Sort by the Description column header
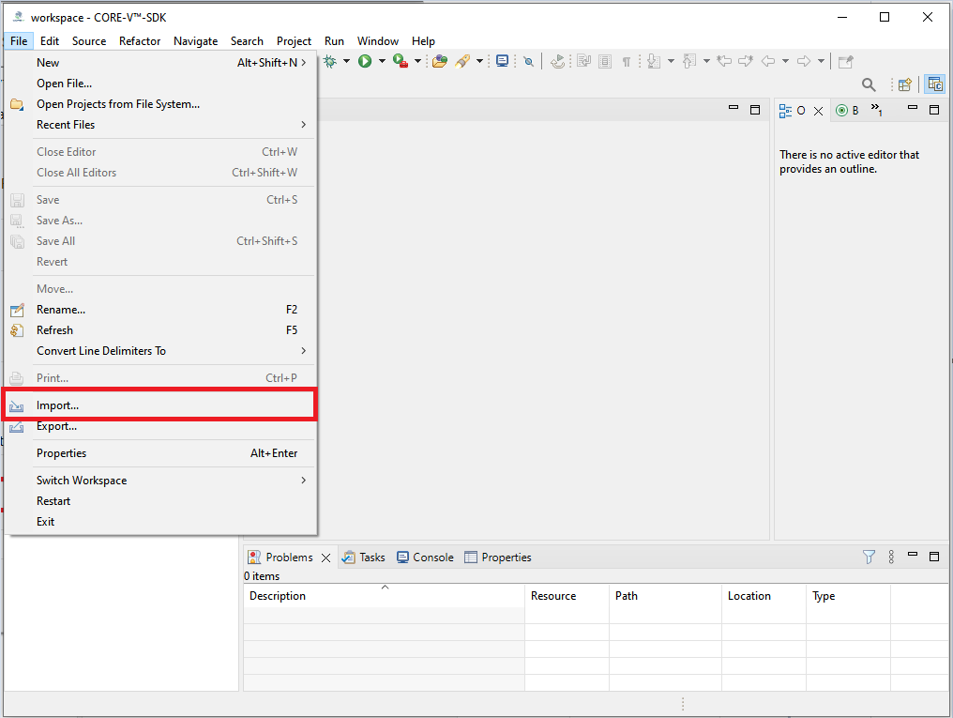Image resolution: width=953 pixels, height=718 pixels. click(x=278, y=596)
